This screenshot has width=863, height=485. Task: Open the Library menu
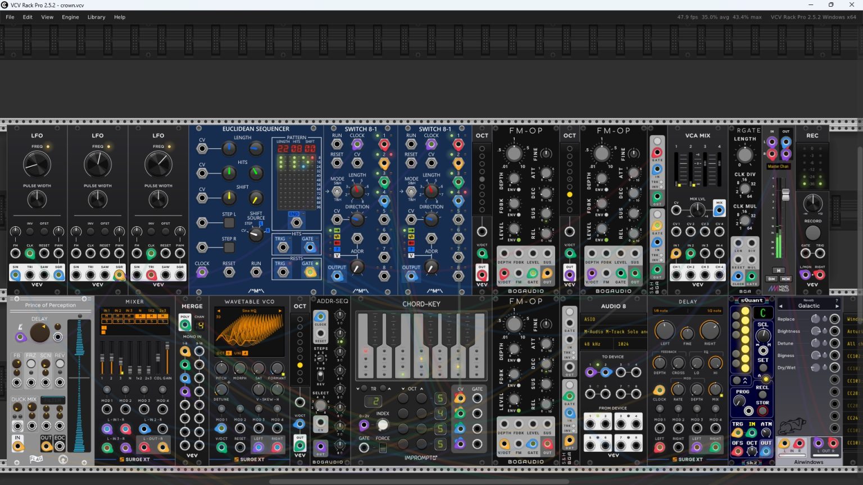(96, 17)
